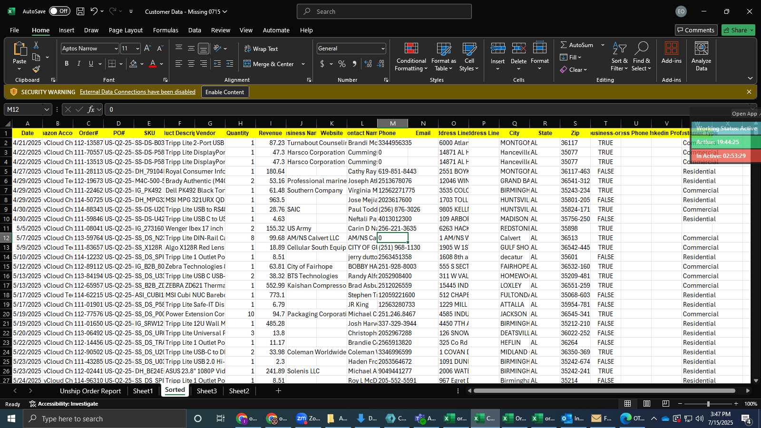
Task: Open Cell Styles gallery
Action: 469,57
